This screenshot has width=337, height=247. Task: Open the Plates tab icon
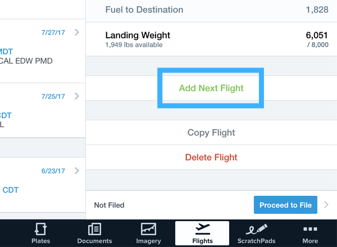(x=40, y=229)
